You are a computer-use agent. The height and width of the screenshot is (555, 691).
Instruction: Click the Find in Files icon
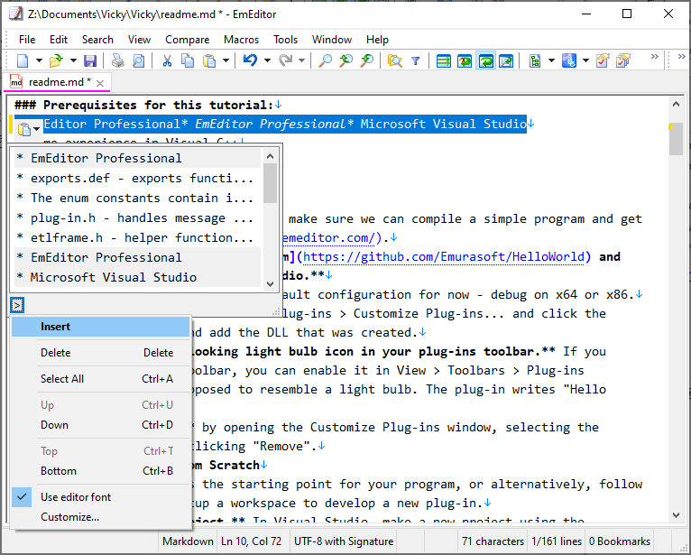(x=394, y=60)
